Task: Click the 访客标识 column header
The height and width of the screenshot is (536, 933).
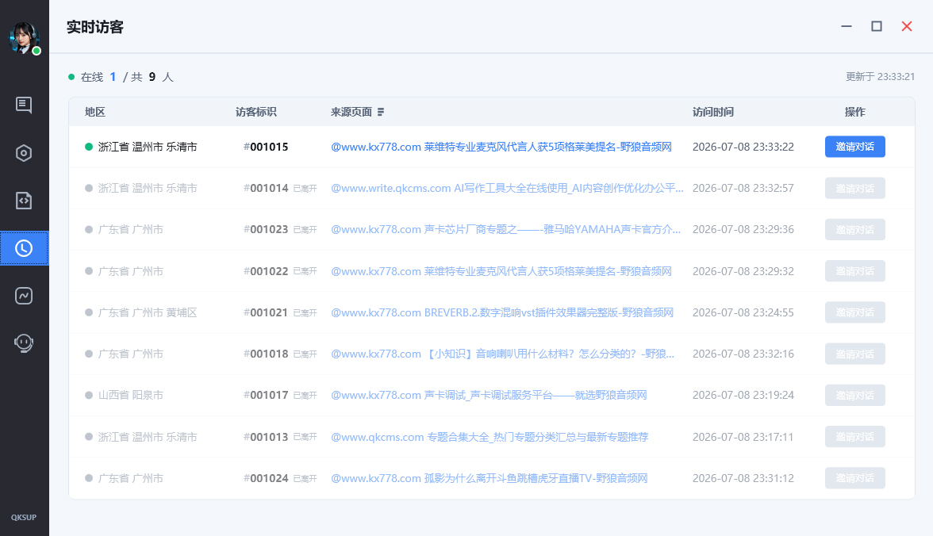Action: [x=255, y=112]
